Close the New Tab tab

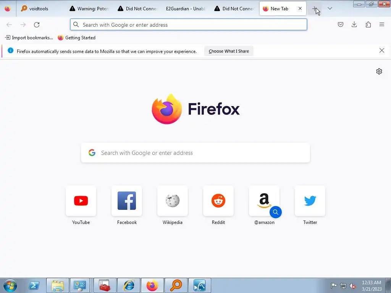pos(300,8)
